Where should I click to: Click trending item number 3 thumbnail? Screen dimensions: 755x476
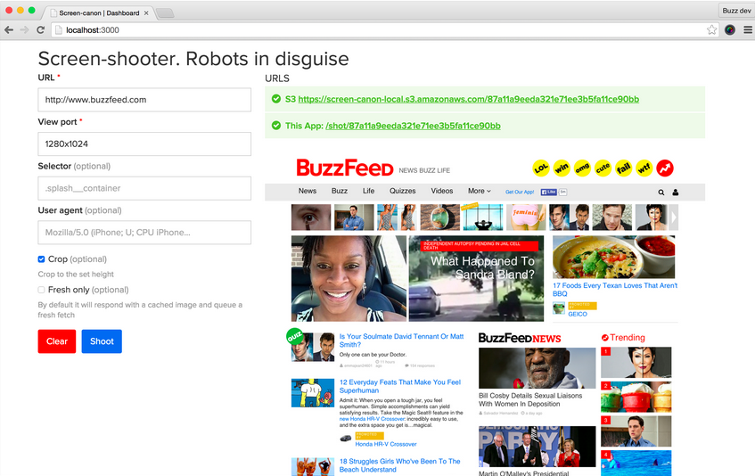[636, 431]
